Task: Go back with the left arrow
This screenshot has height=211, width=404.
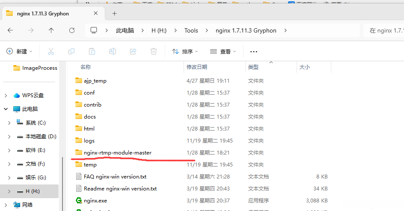Action: (x=10, y=30)
